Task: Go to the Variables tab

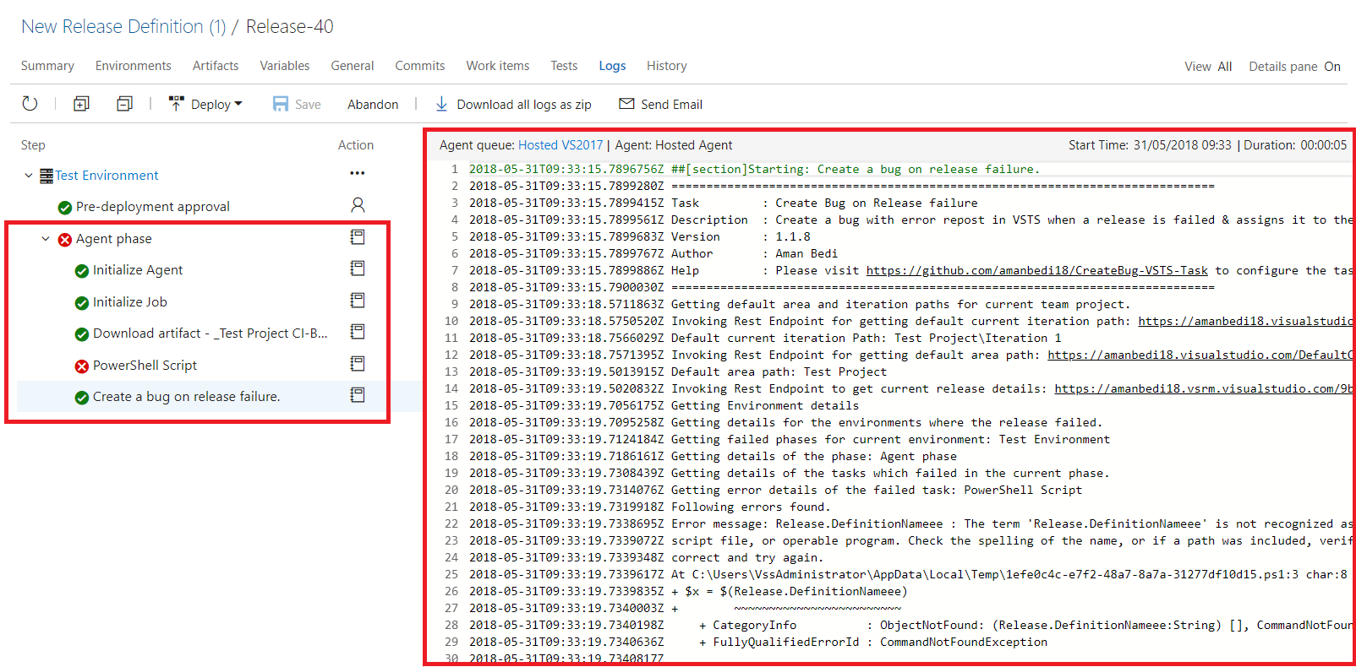Action: [285, 66]
